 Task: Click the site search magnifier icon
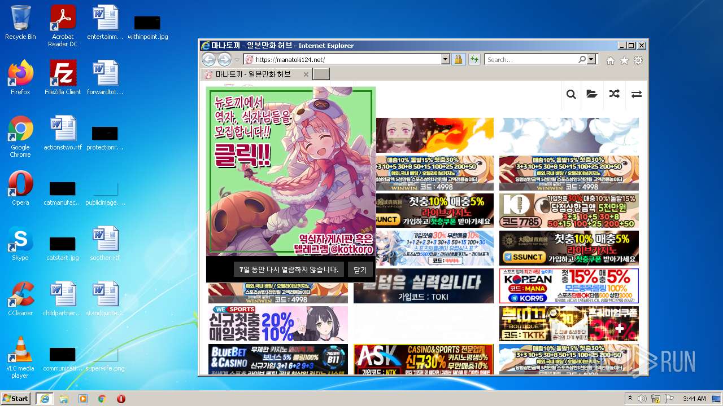tap(571, 94)
